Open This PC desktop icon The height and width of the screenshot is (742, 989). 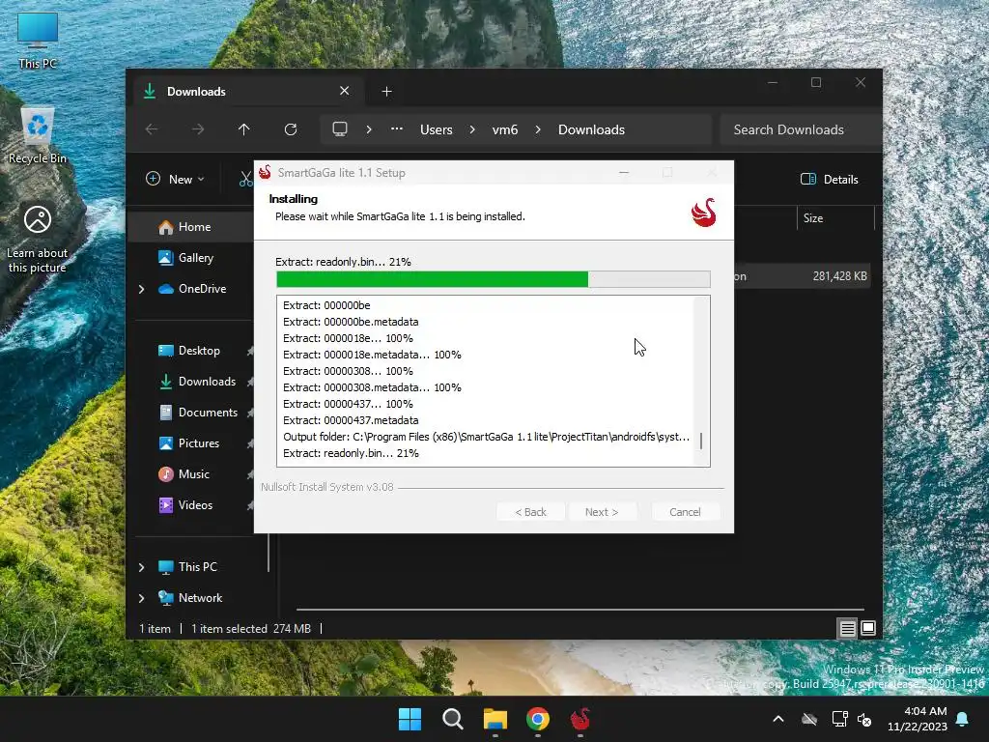click(x=38, y=40)
